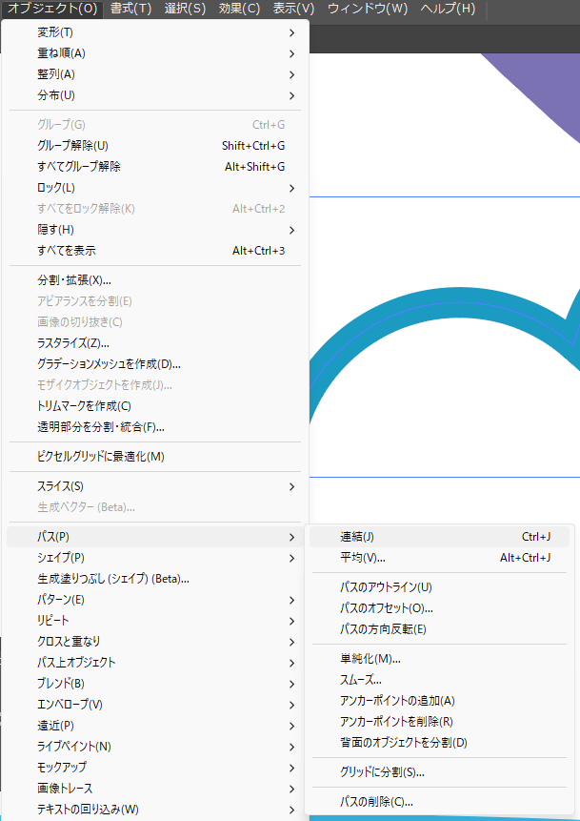Open 単純化(M)... from the submenu
Viewport: 580px width, 821px height.
pos(370,659)
